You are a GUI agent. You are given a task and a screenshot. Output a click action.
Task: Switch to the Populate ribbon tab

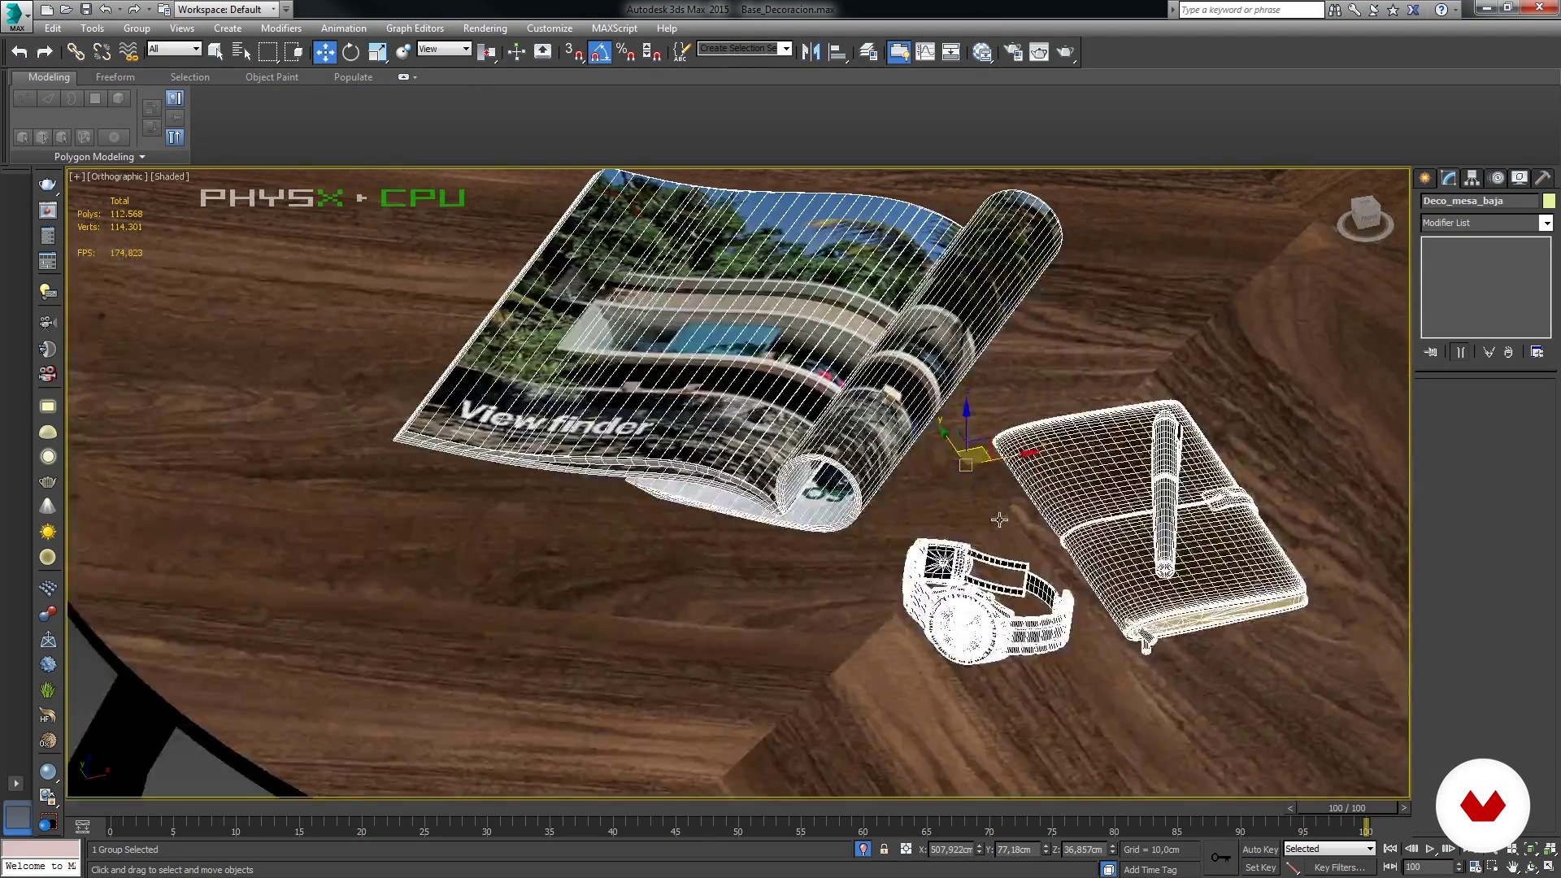click(353, 77)
